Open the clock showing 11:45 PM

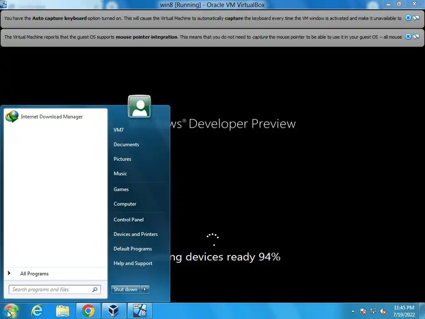pos(404,311)
